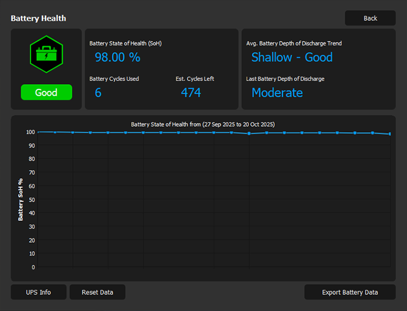The image size is (407, 311).
Task: Click the Est. Cycles Left value 474
Action: click(191, 93)
